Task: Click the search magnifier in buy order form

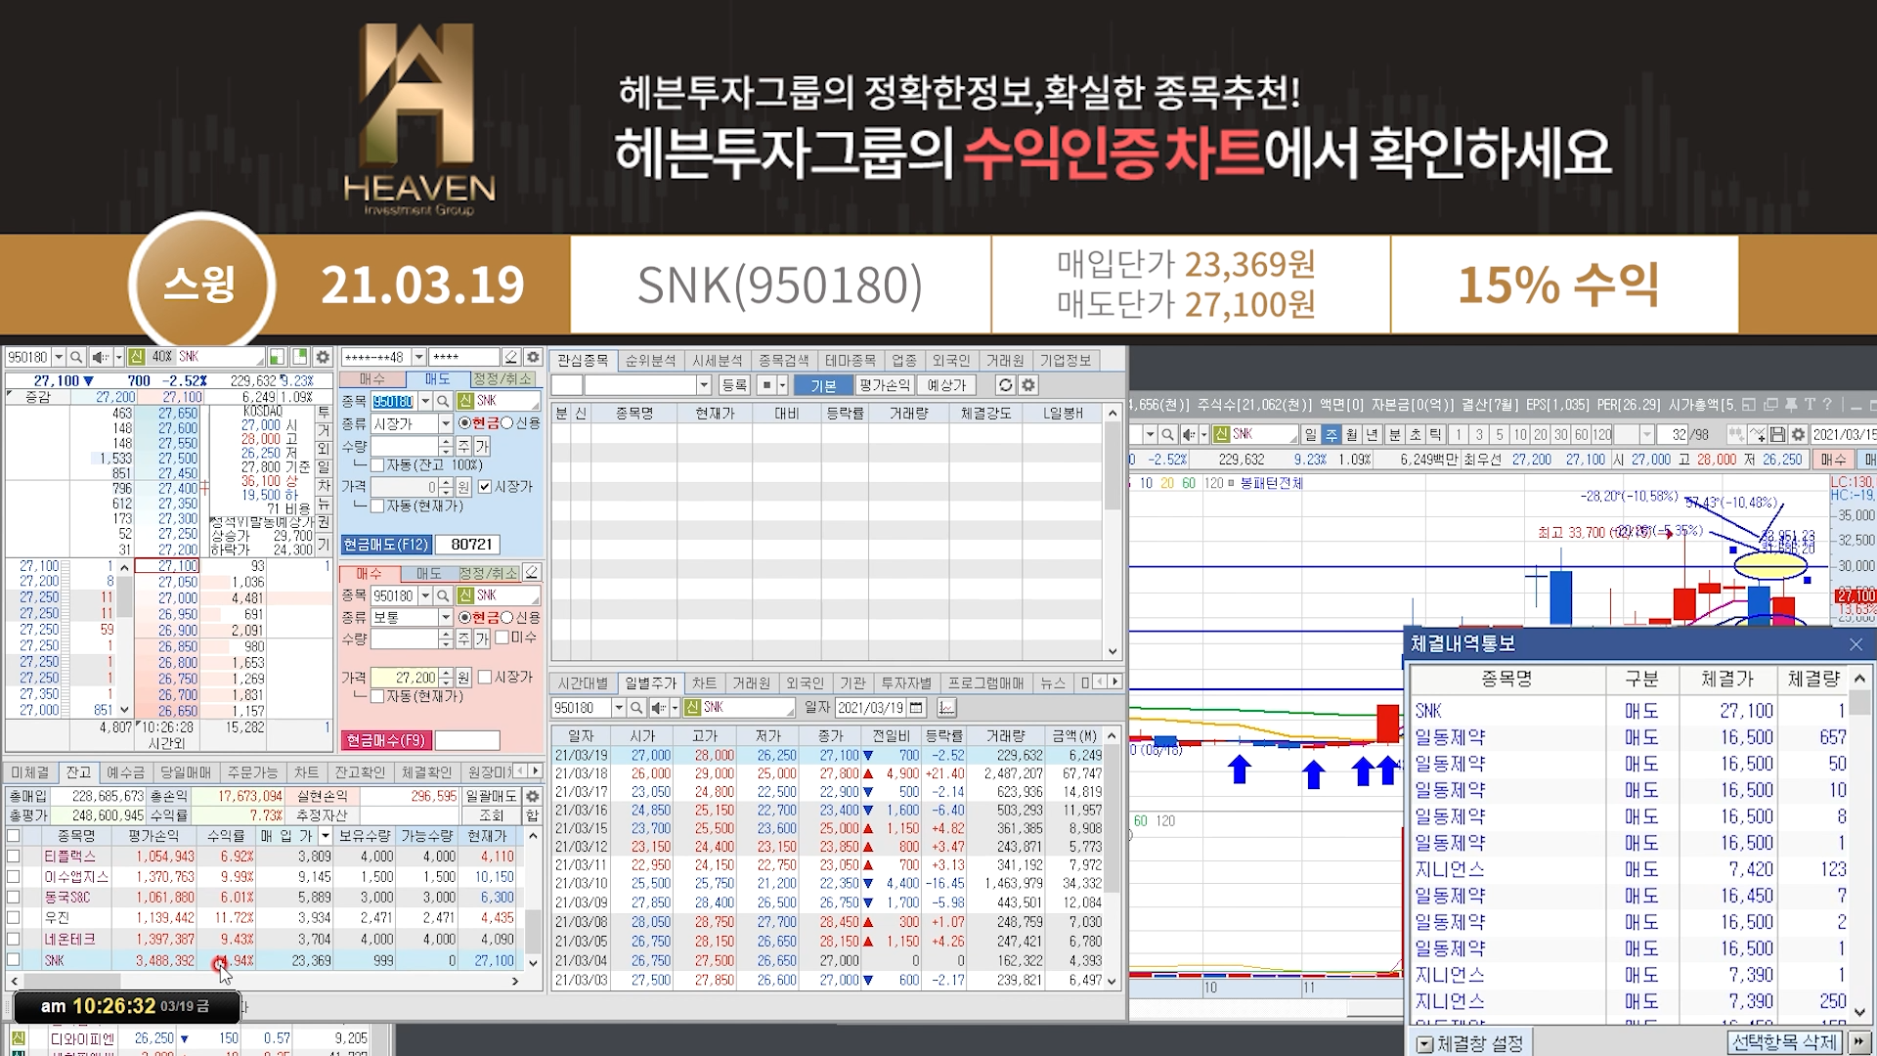Action: 443,595
